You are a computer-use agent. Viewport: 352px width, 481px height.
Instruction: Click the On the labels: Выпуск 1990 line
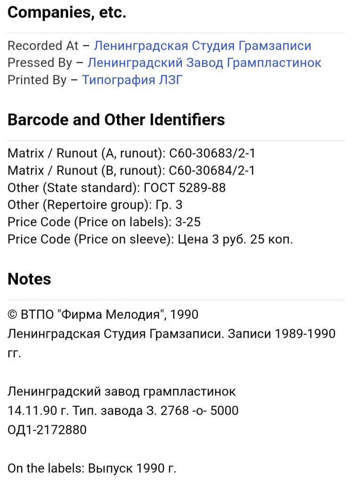tap(92, 468)
